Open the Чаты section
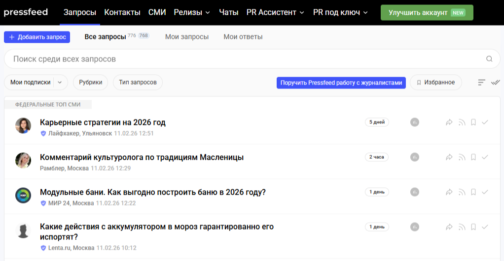 pyautogui.click(x=228, y=12)
